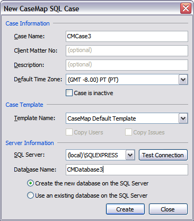Click the Server Information section heading
Viewport: 194px width, 221px height.
(30, 143)
